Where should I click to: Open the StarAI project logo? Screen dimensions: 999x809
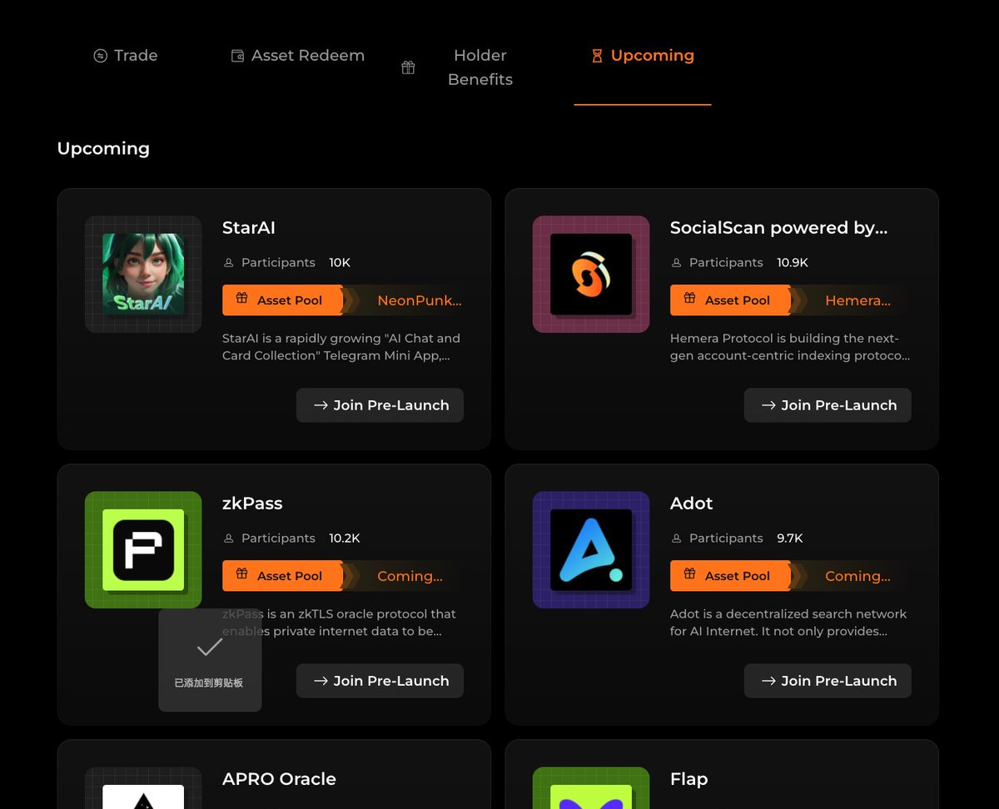point(143,275)
